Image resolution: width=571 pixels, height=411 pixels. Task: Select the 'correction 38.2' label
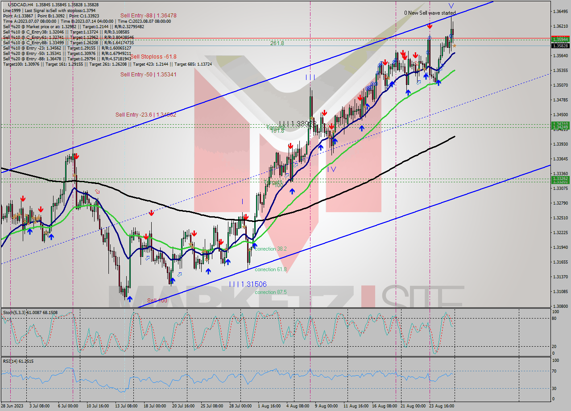click(x=271, y=249)
